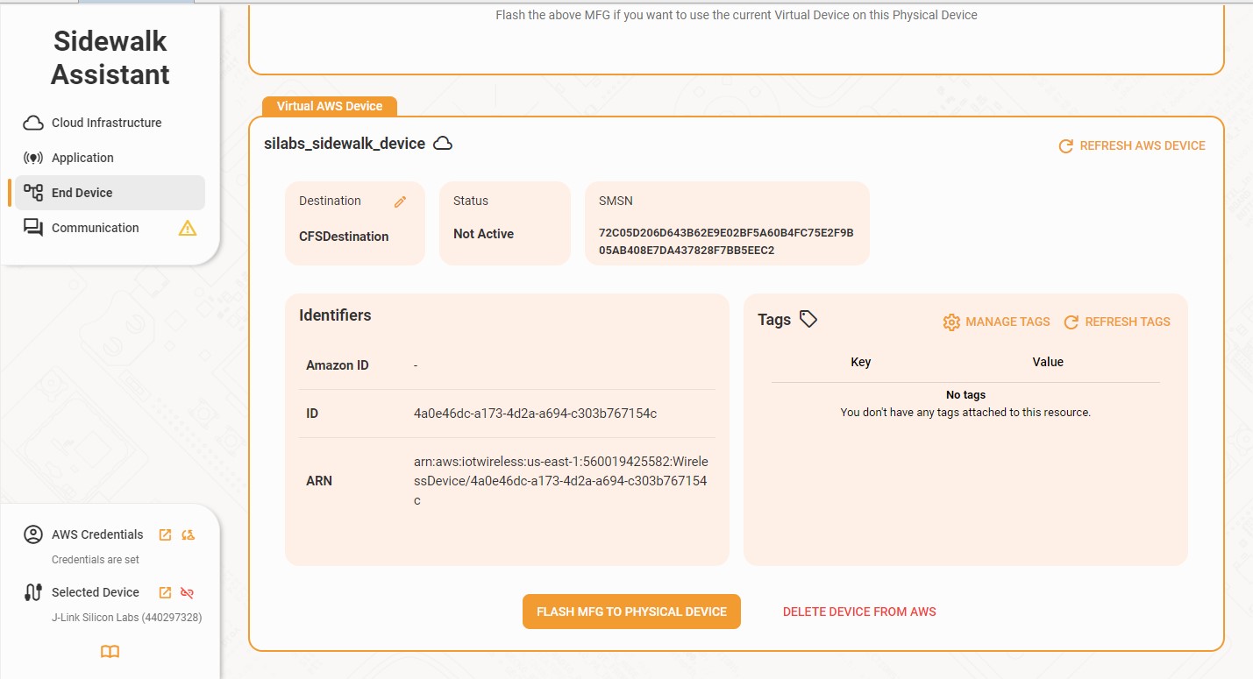Click the tag icon beside Tags heading
Viewport: 1253px width, 679px height.
(x=808, y=320)
